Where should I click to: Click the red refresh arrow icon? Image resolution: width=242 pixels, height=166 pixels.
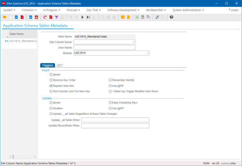click(45, 17)
